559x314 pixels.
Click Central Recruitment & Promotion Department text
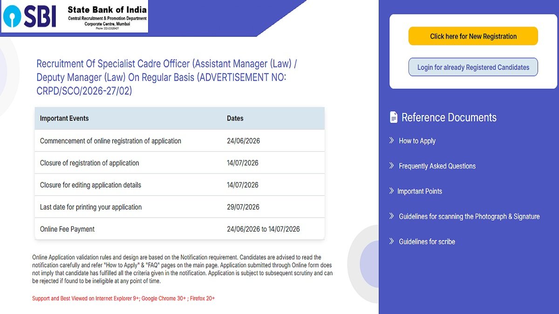[107, 19]
